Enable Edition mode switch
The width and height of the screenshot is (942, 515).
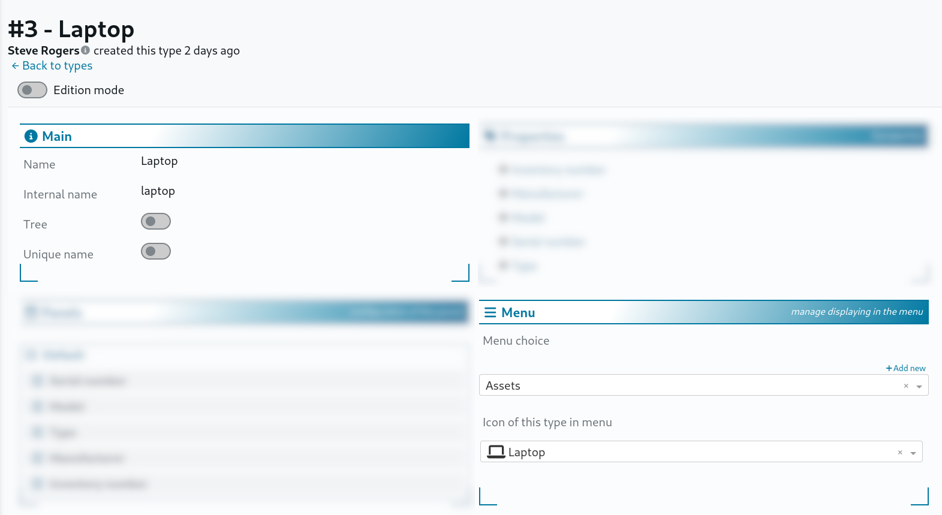pos(32,91)
